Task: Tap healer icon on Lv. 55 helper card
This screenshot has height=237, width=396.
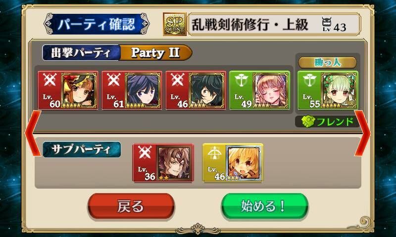Action: click(x=310, y=80)
